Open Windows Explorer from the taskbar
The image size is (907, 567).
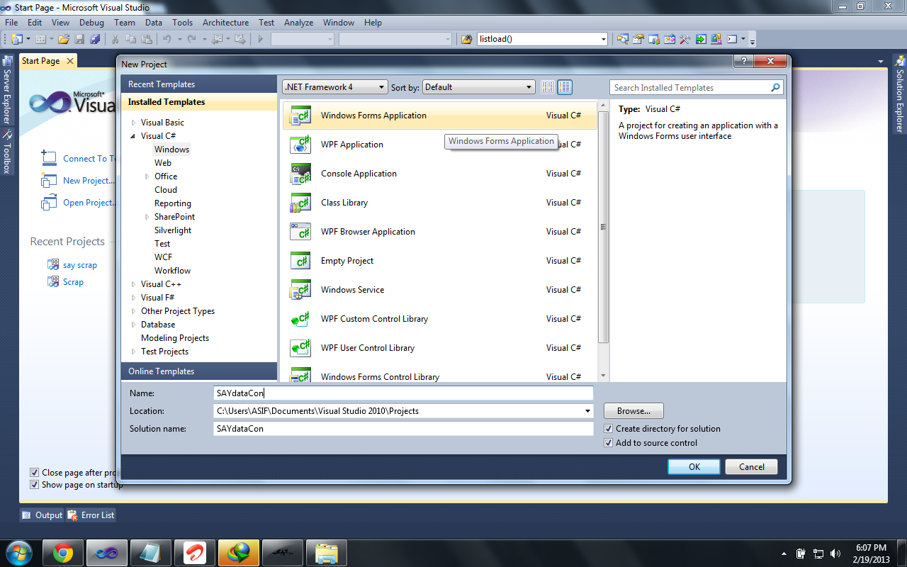tap(327, 552)
